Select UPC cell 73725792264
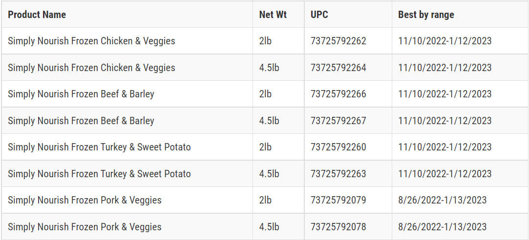 (x=338, y=68)
